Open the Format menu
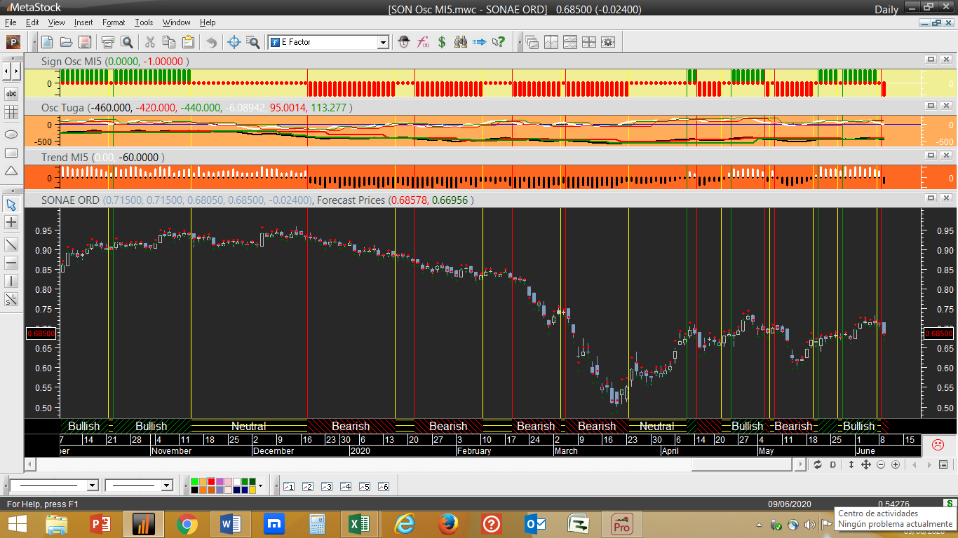Screen dimensions: 958x538 [114, 22]
